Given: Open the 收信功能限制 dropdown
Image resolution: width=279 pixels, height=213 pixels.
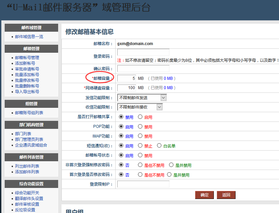Looking at the screenshot, I should pyautogui.click(x=140, y=107).
